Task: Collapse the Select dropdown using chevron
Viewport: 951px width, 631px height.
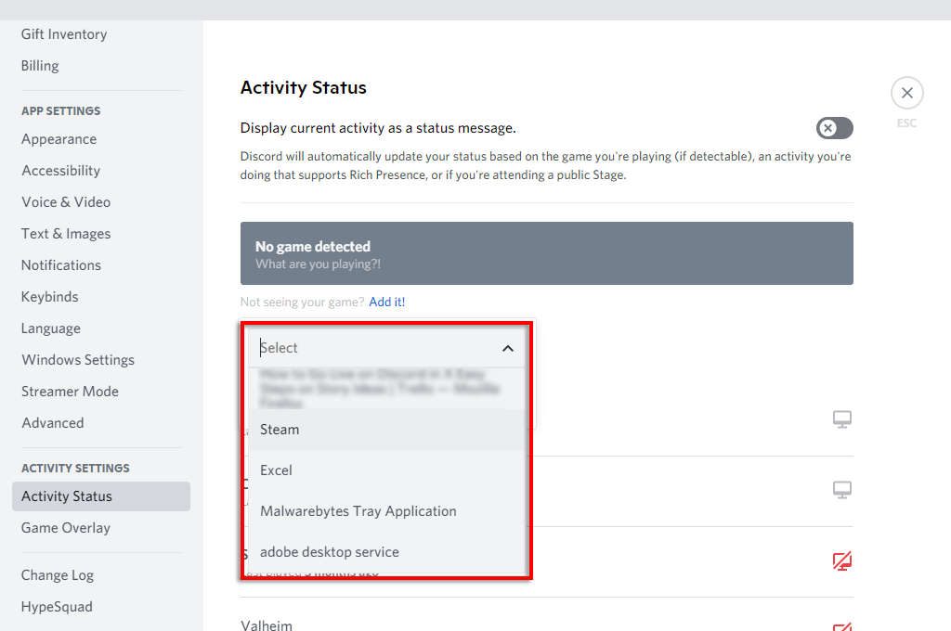Action: click(508, 348)
